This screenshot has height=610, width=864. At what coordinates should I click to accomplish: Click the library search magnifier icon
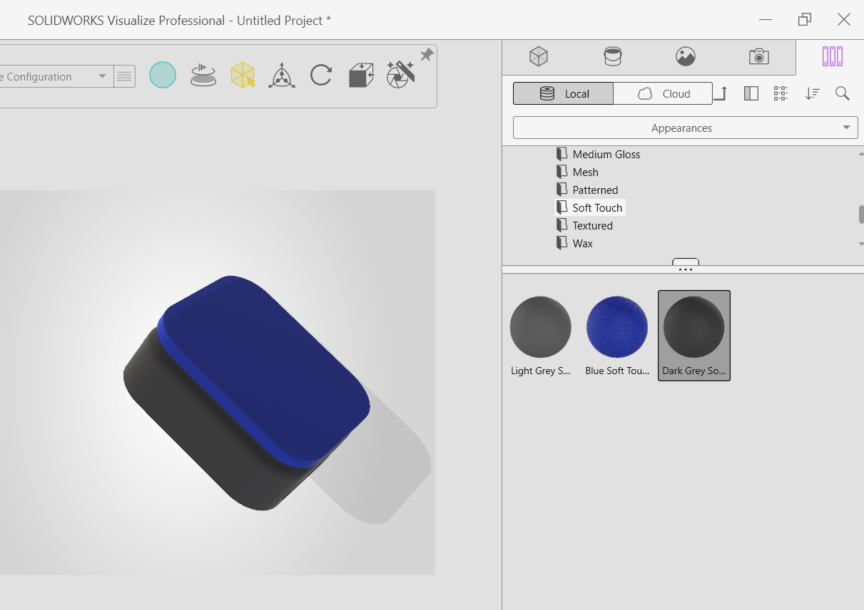pyautogui.click(x=843, y=93)
